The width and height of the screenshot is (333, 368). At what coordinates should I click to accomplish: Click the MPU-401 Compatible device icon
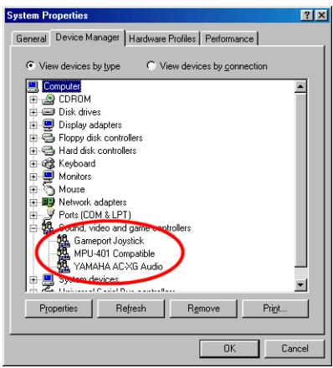pos(64,253)
